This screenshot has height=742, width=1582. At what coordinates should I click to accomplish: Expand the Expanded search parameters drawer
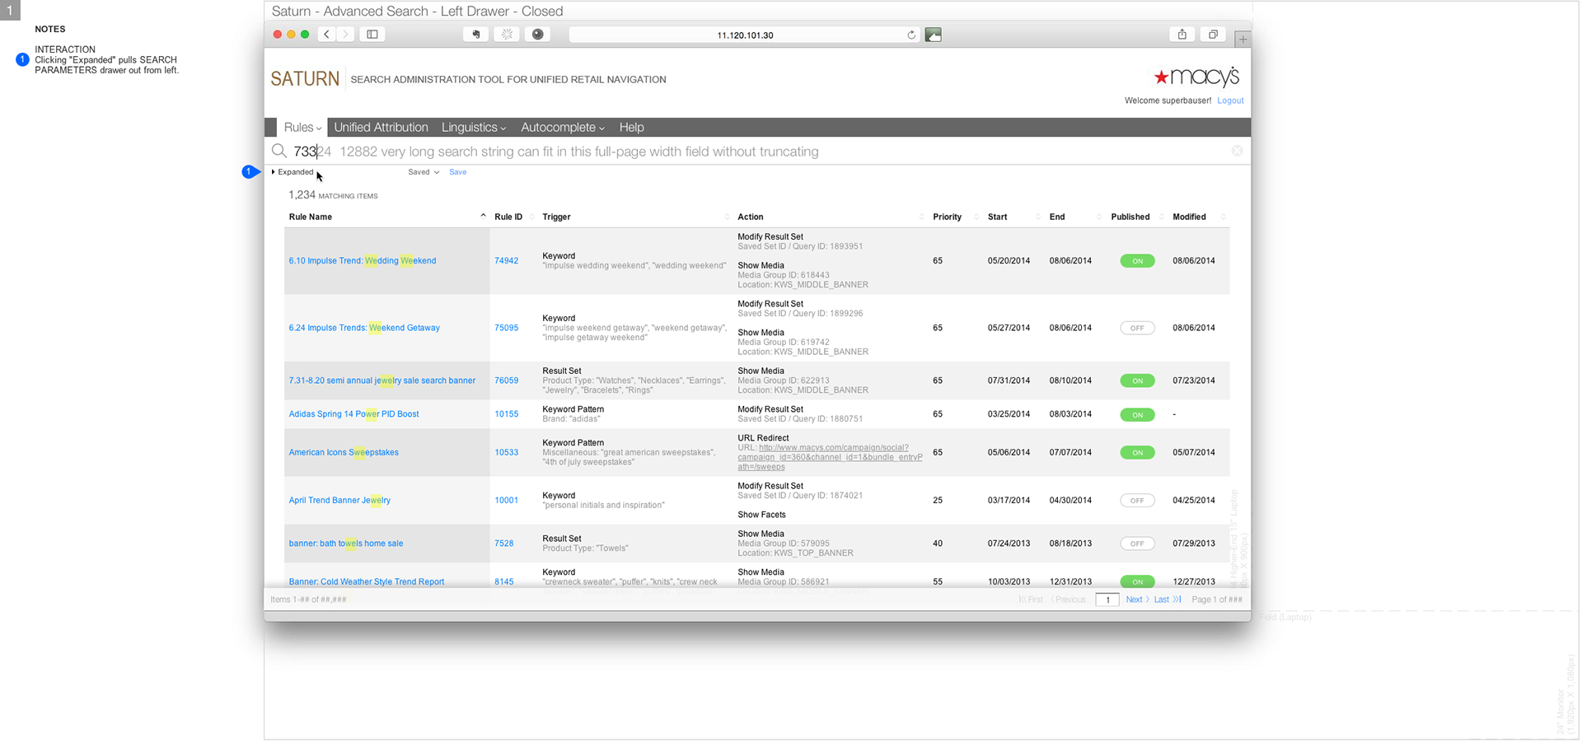point(293,172)
